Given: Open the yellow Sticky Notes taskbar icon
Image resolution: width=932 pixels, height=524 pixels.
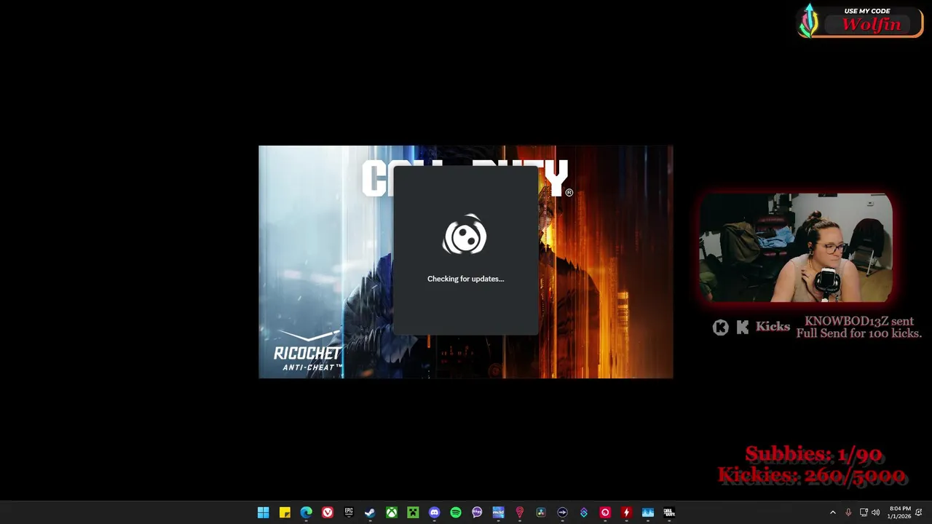Looking at the screenshot, I should tap(285, 512).
